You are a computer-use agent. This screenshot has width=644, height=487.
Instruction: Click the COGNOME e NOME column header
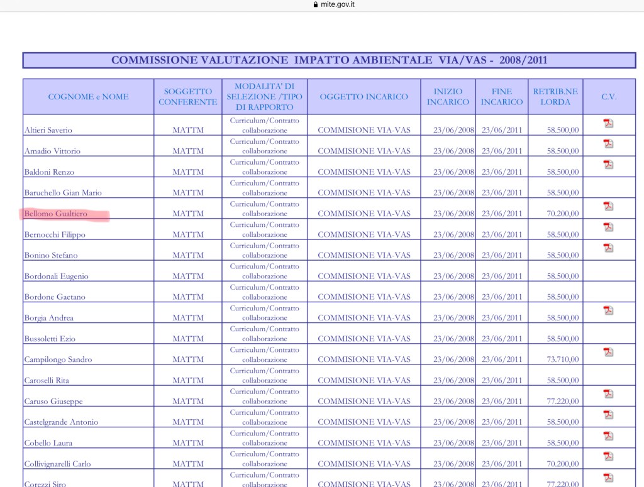pyautogui.click(x=88, y=97)
